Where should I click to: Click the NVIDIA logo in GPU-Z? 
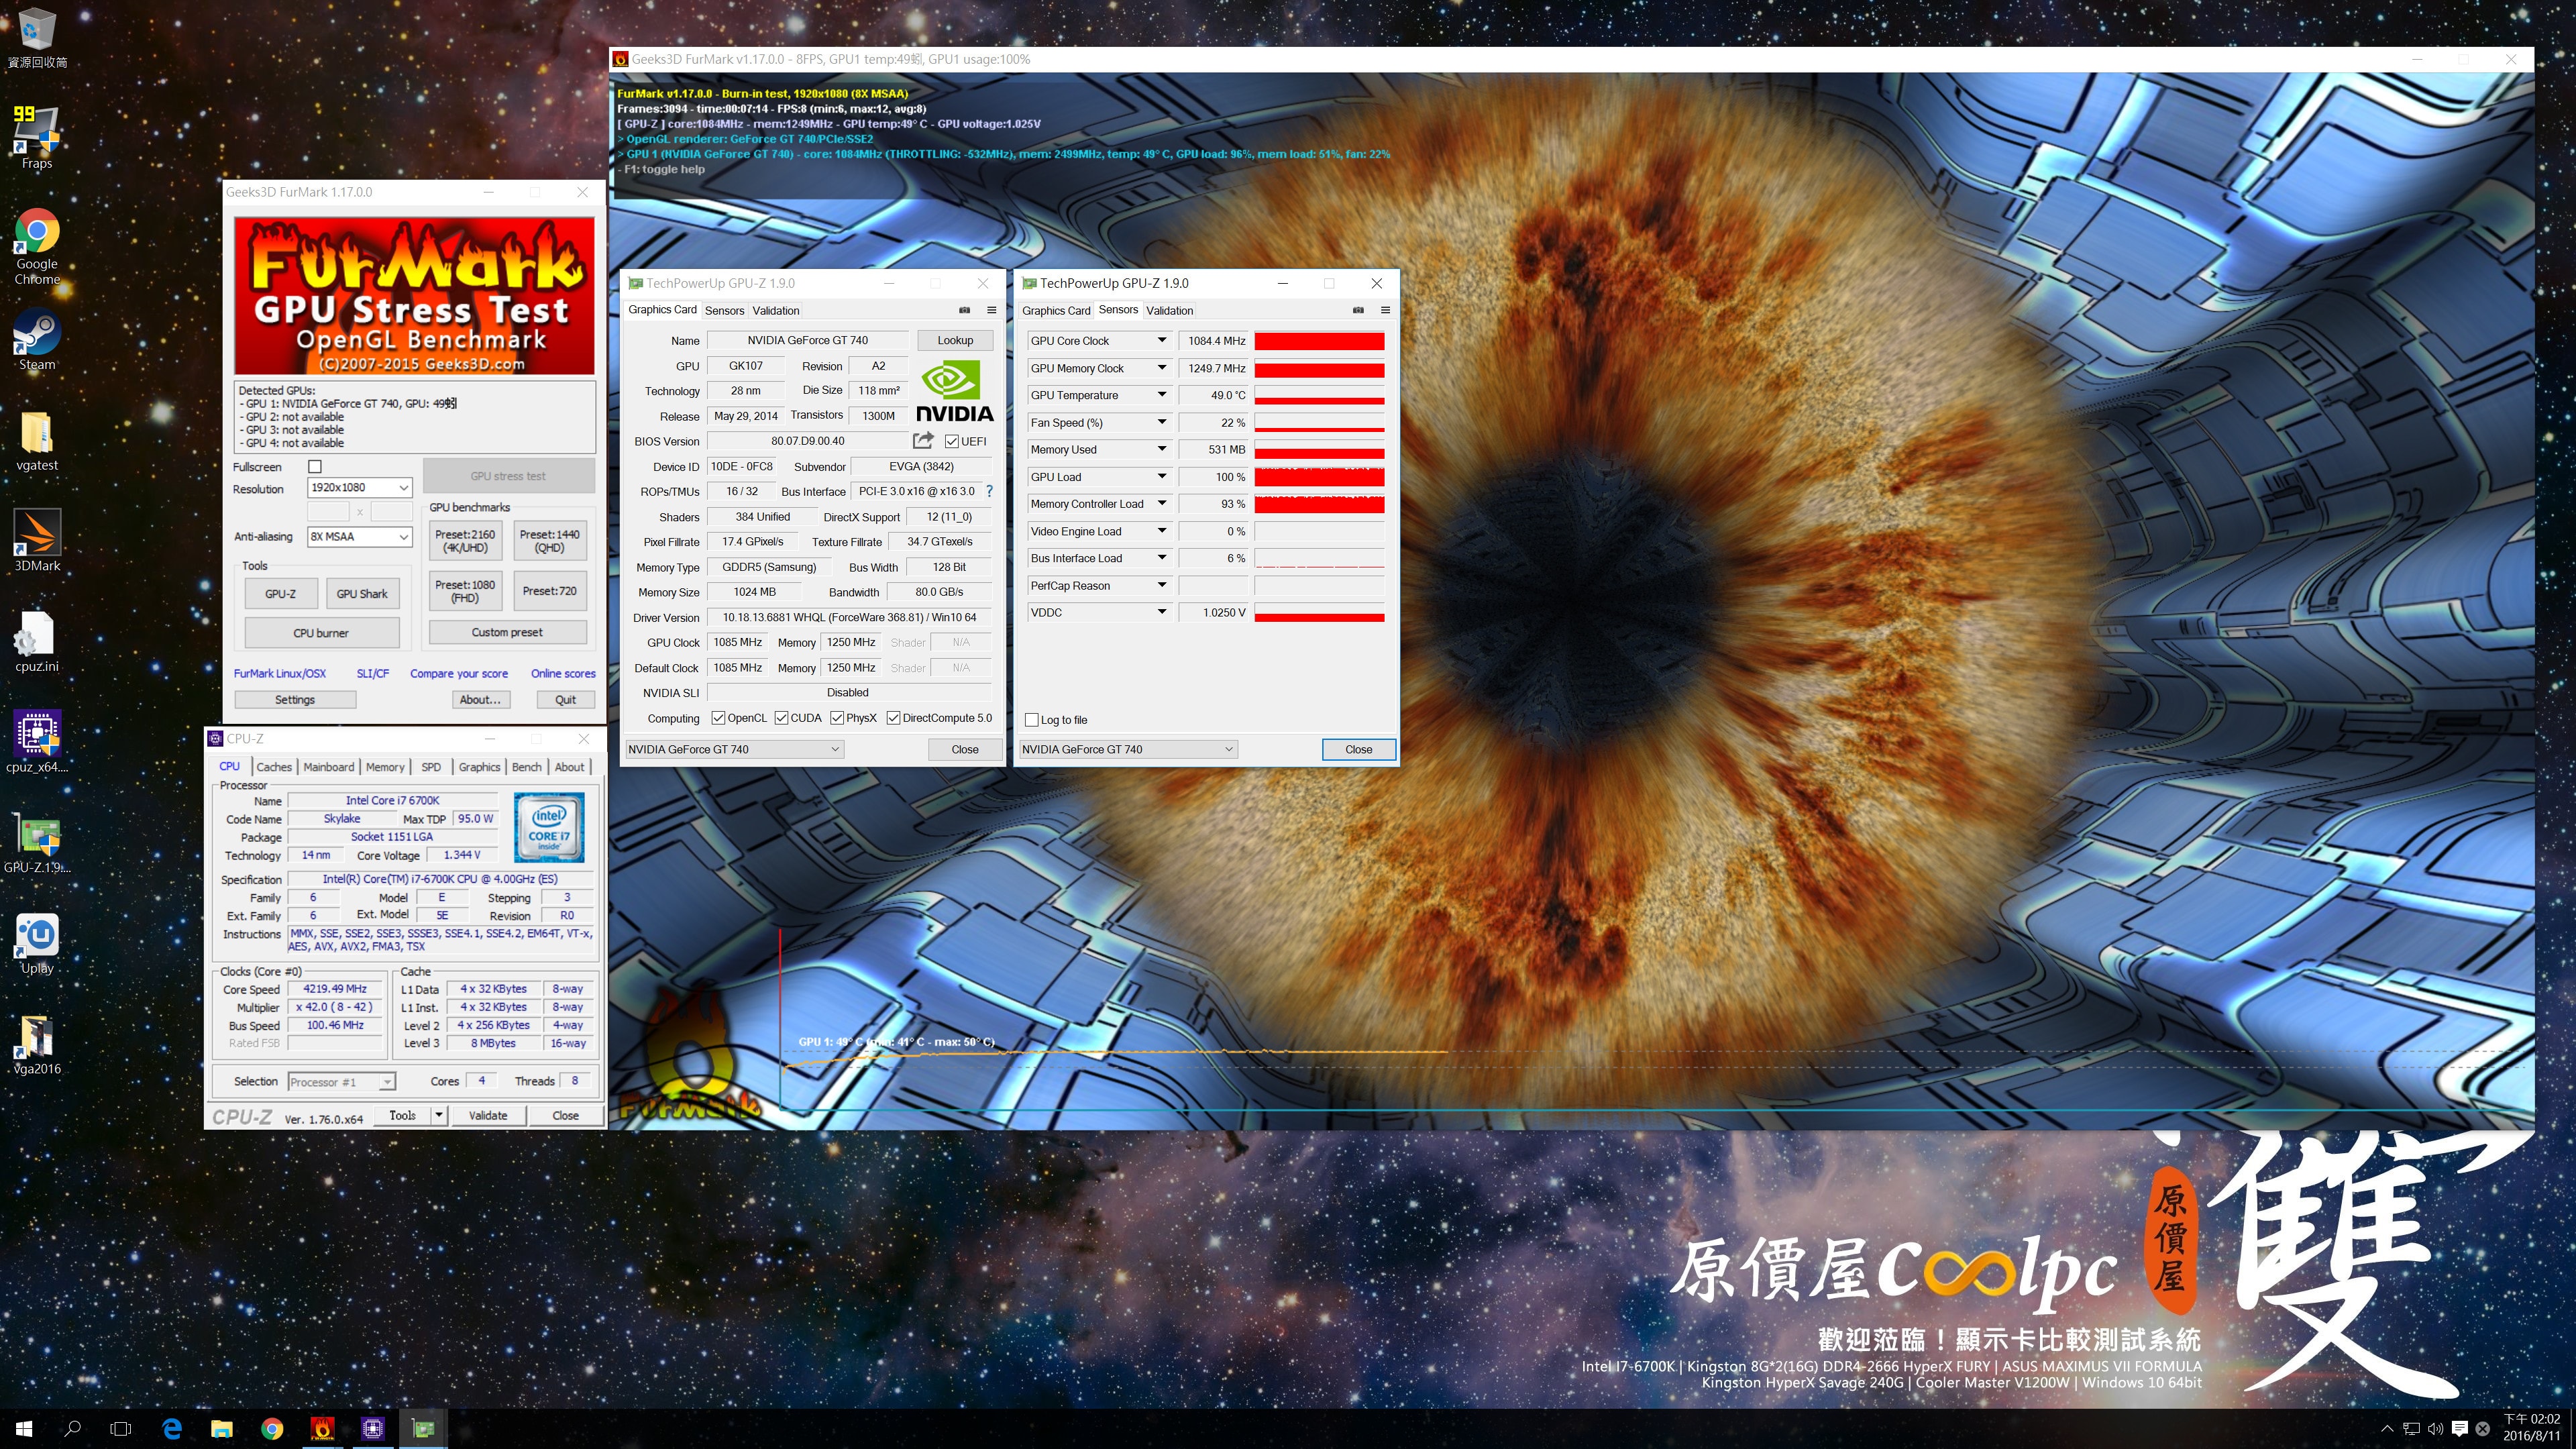[x=954, y=392]
